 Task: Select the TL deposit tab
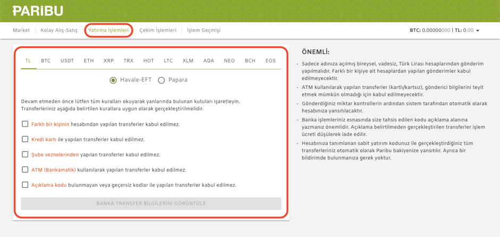[28, 61]
